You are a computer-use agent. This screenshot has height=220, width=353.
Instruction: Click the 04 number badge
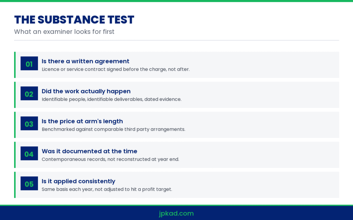coord(29,153)
